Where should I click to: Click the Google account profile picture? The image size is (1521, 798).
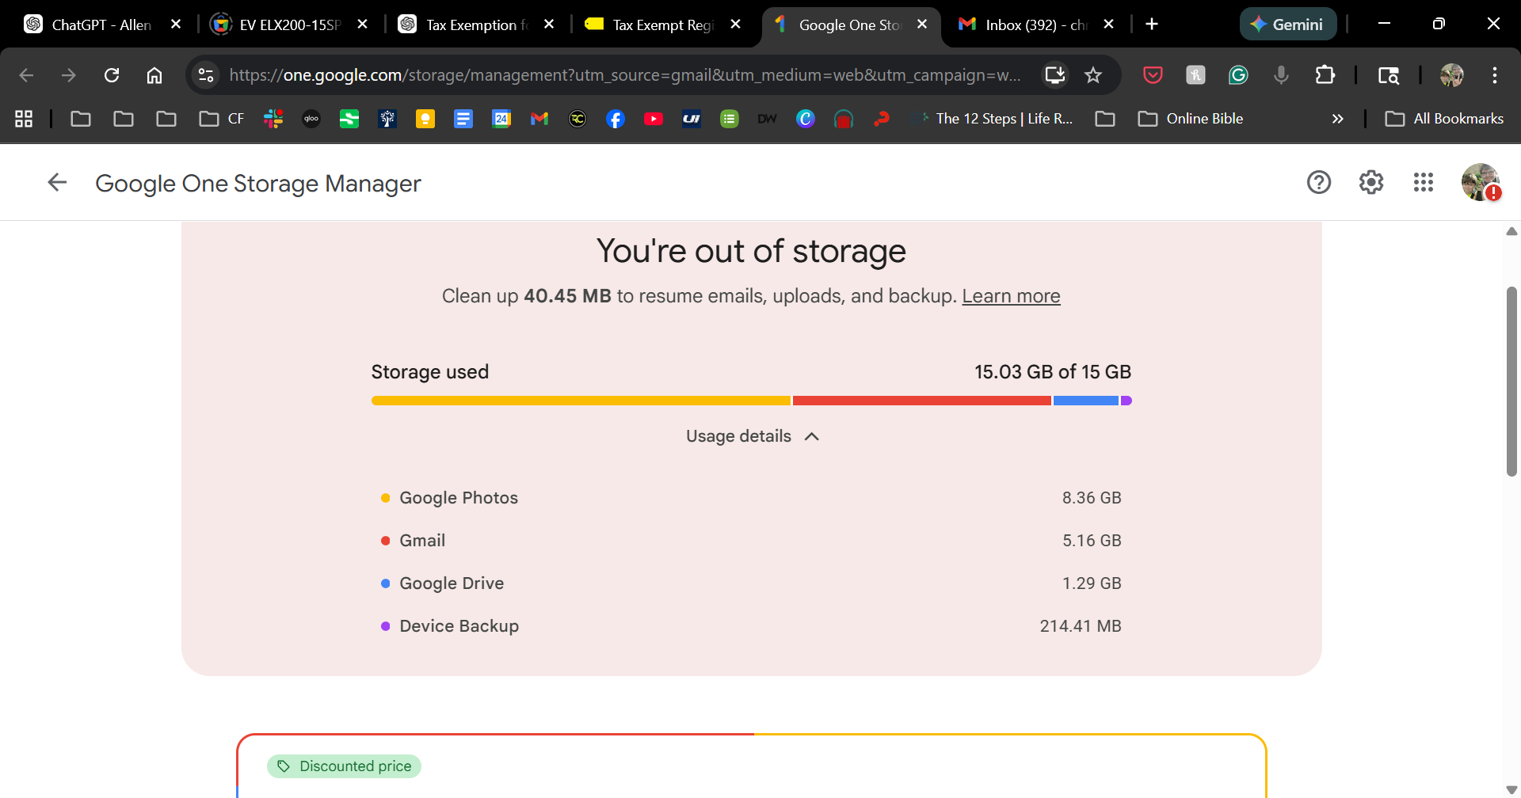1479,183
